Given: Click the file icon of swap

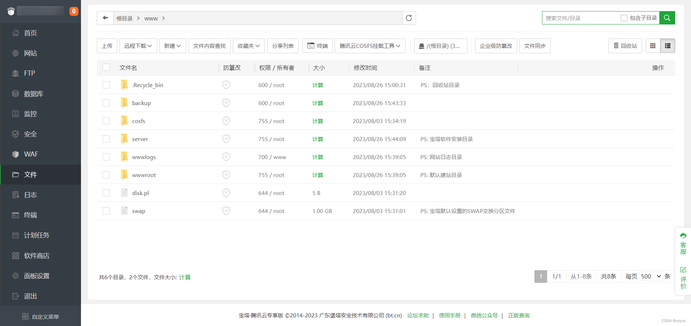Looking at the screenshot, I should click(x=124, y=210).
